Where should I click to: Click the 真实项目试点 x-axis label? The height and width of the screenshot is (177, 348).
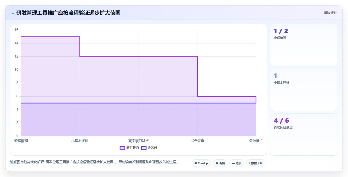pyautogui.click(x=139, y=141)
